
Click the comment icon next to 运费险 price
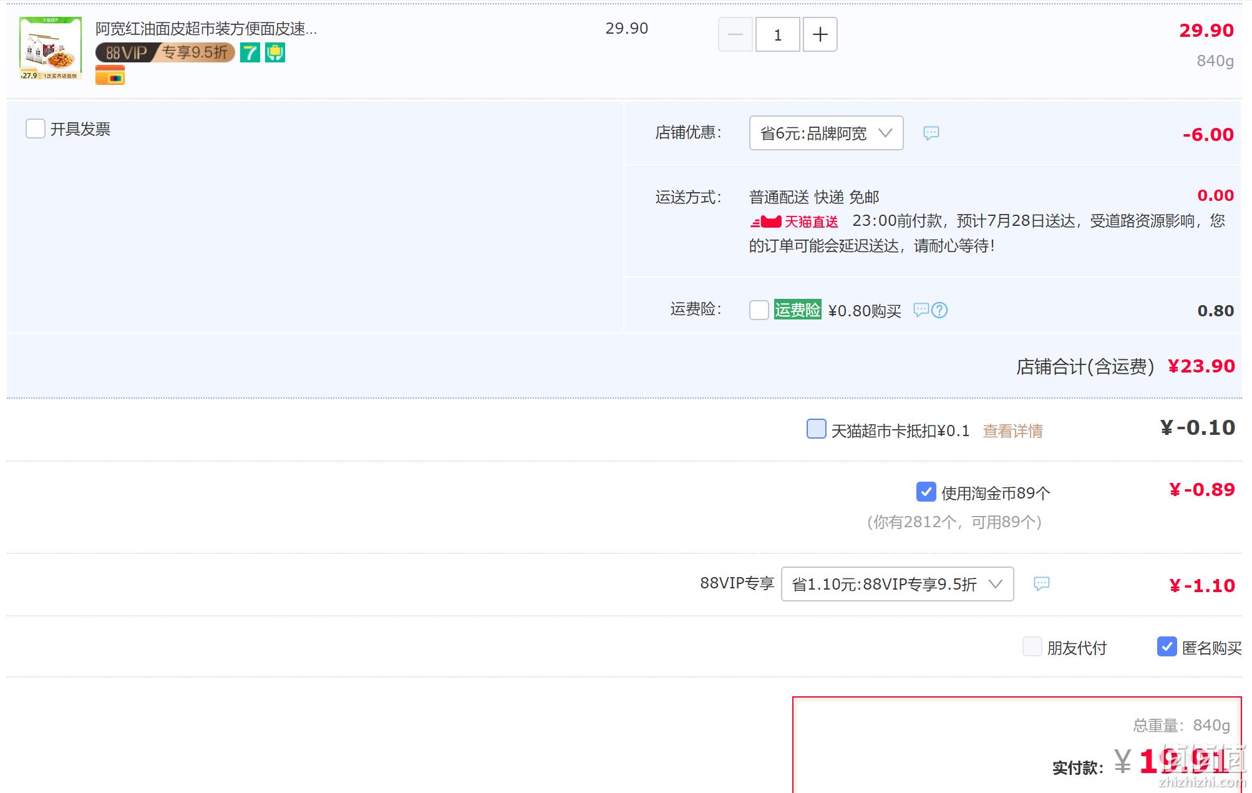921,309
